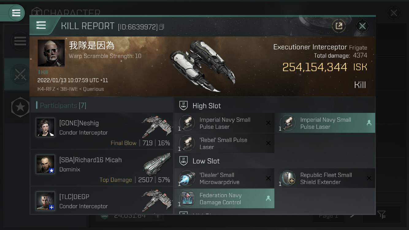Close the Kill Report window
Screen dimensions: 409x230
coord(362,26)
